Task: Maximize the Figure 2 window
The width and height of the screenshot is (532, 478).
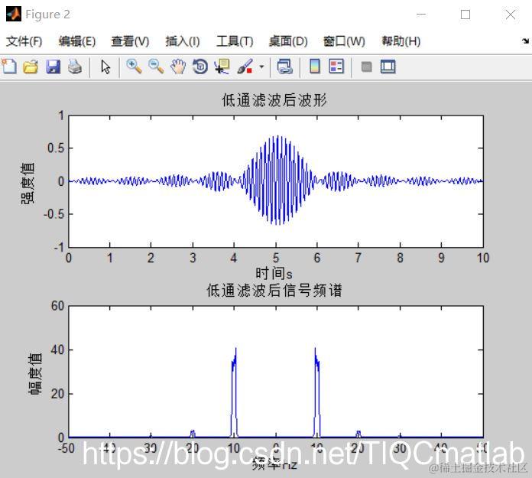Action: tap(465, 15)
